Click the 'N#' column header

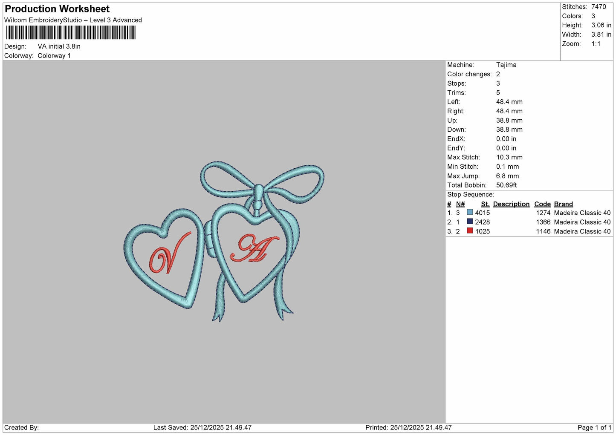click(x=460, y=204)
